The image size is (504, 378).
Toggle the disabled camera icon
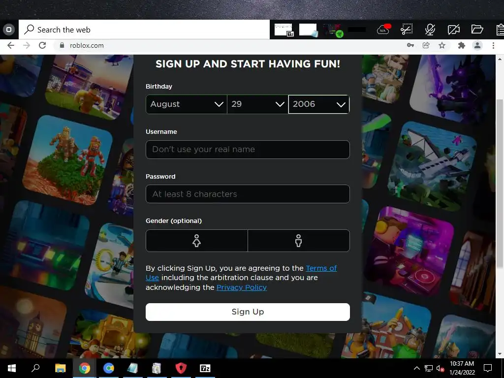click(453, 30)
